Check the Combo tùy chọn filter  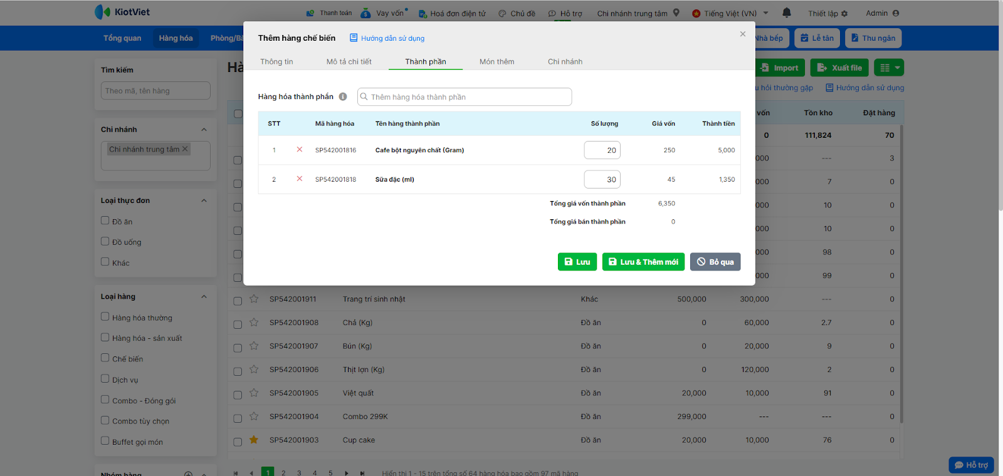coord(105,420)
